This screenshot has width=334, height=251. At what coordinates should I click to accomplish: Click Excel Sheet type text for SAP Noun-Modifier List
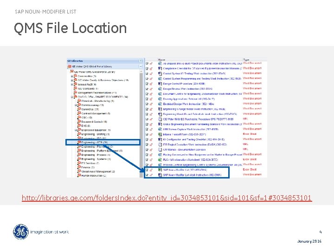(250, 170)
